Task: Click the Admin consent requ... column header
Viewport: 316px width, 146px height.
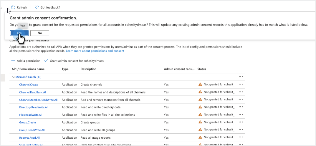Action: coord(179,69)
